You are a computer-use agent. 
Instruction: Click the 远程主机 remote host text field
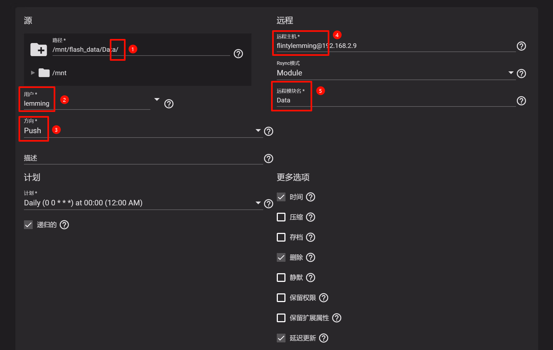coord(395,46)
